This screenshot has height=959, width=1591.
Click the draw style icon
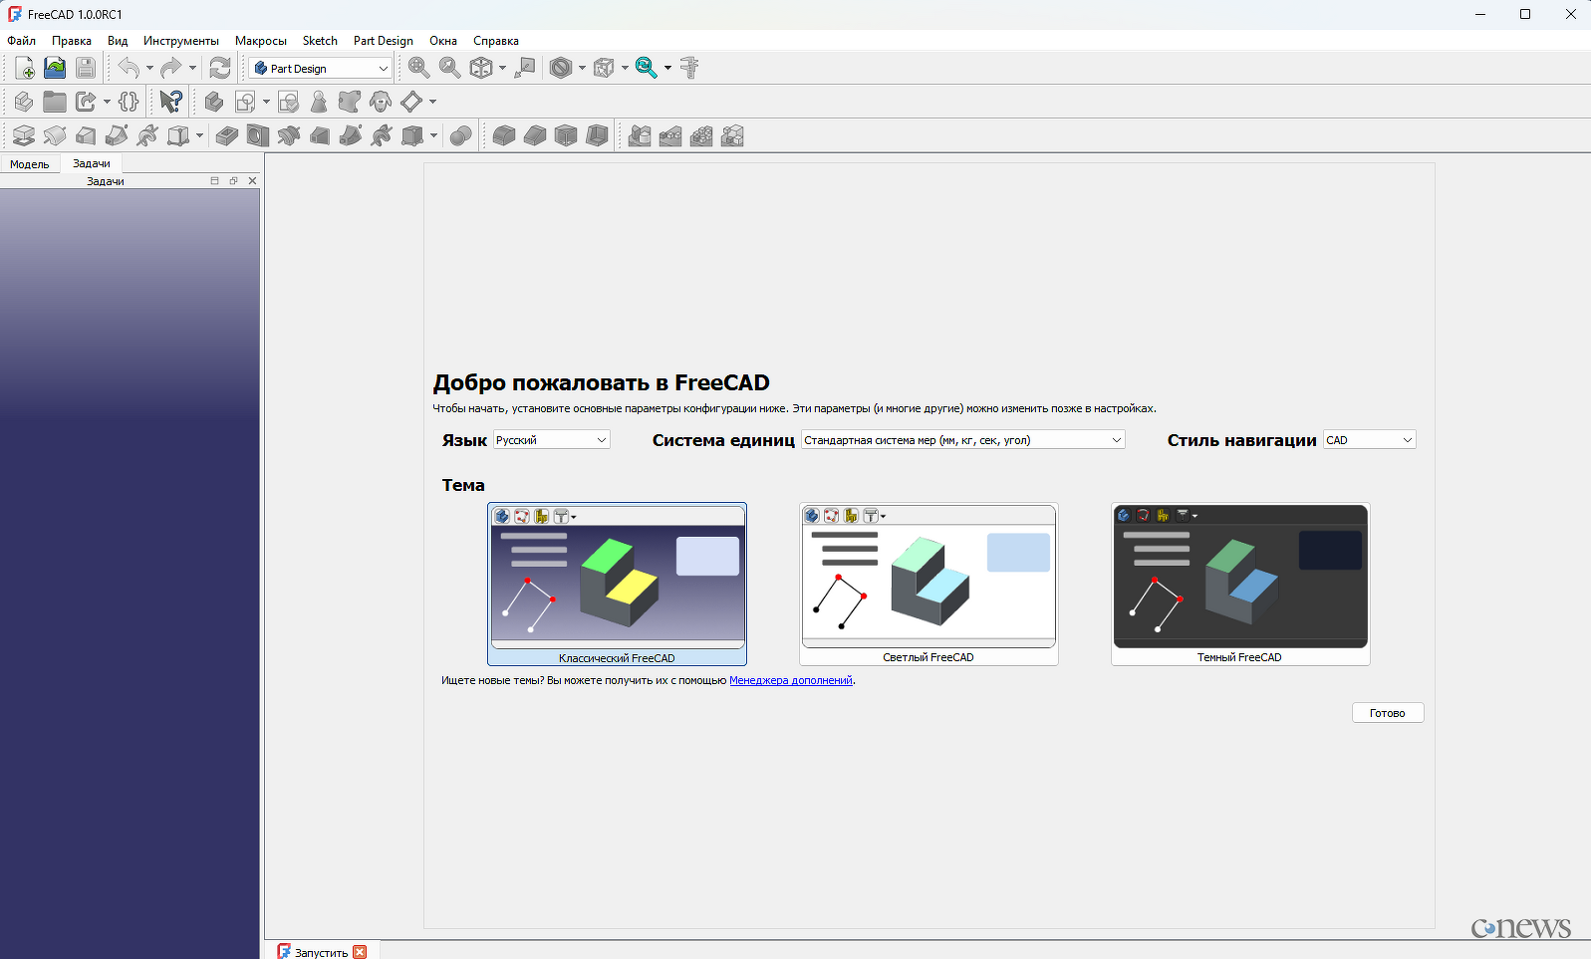pos(561,68)
